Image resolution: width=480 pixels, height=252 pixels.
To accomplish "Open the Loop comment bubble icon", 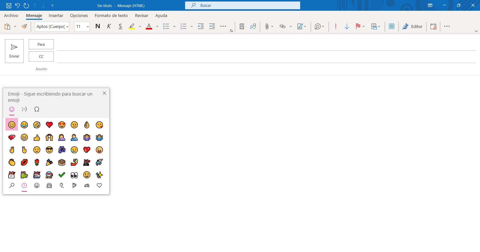I will (318, 26).
